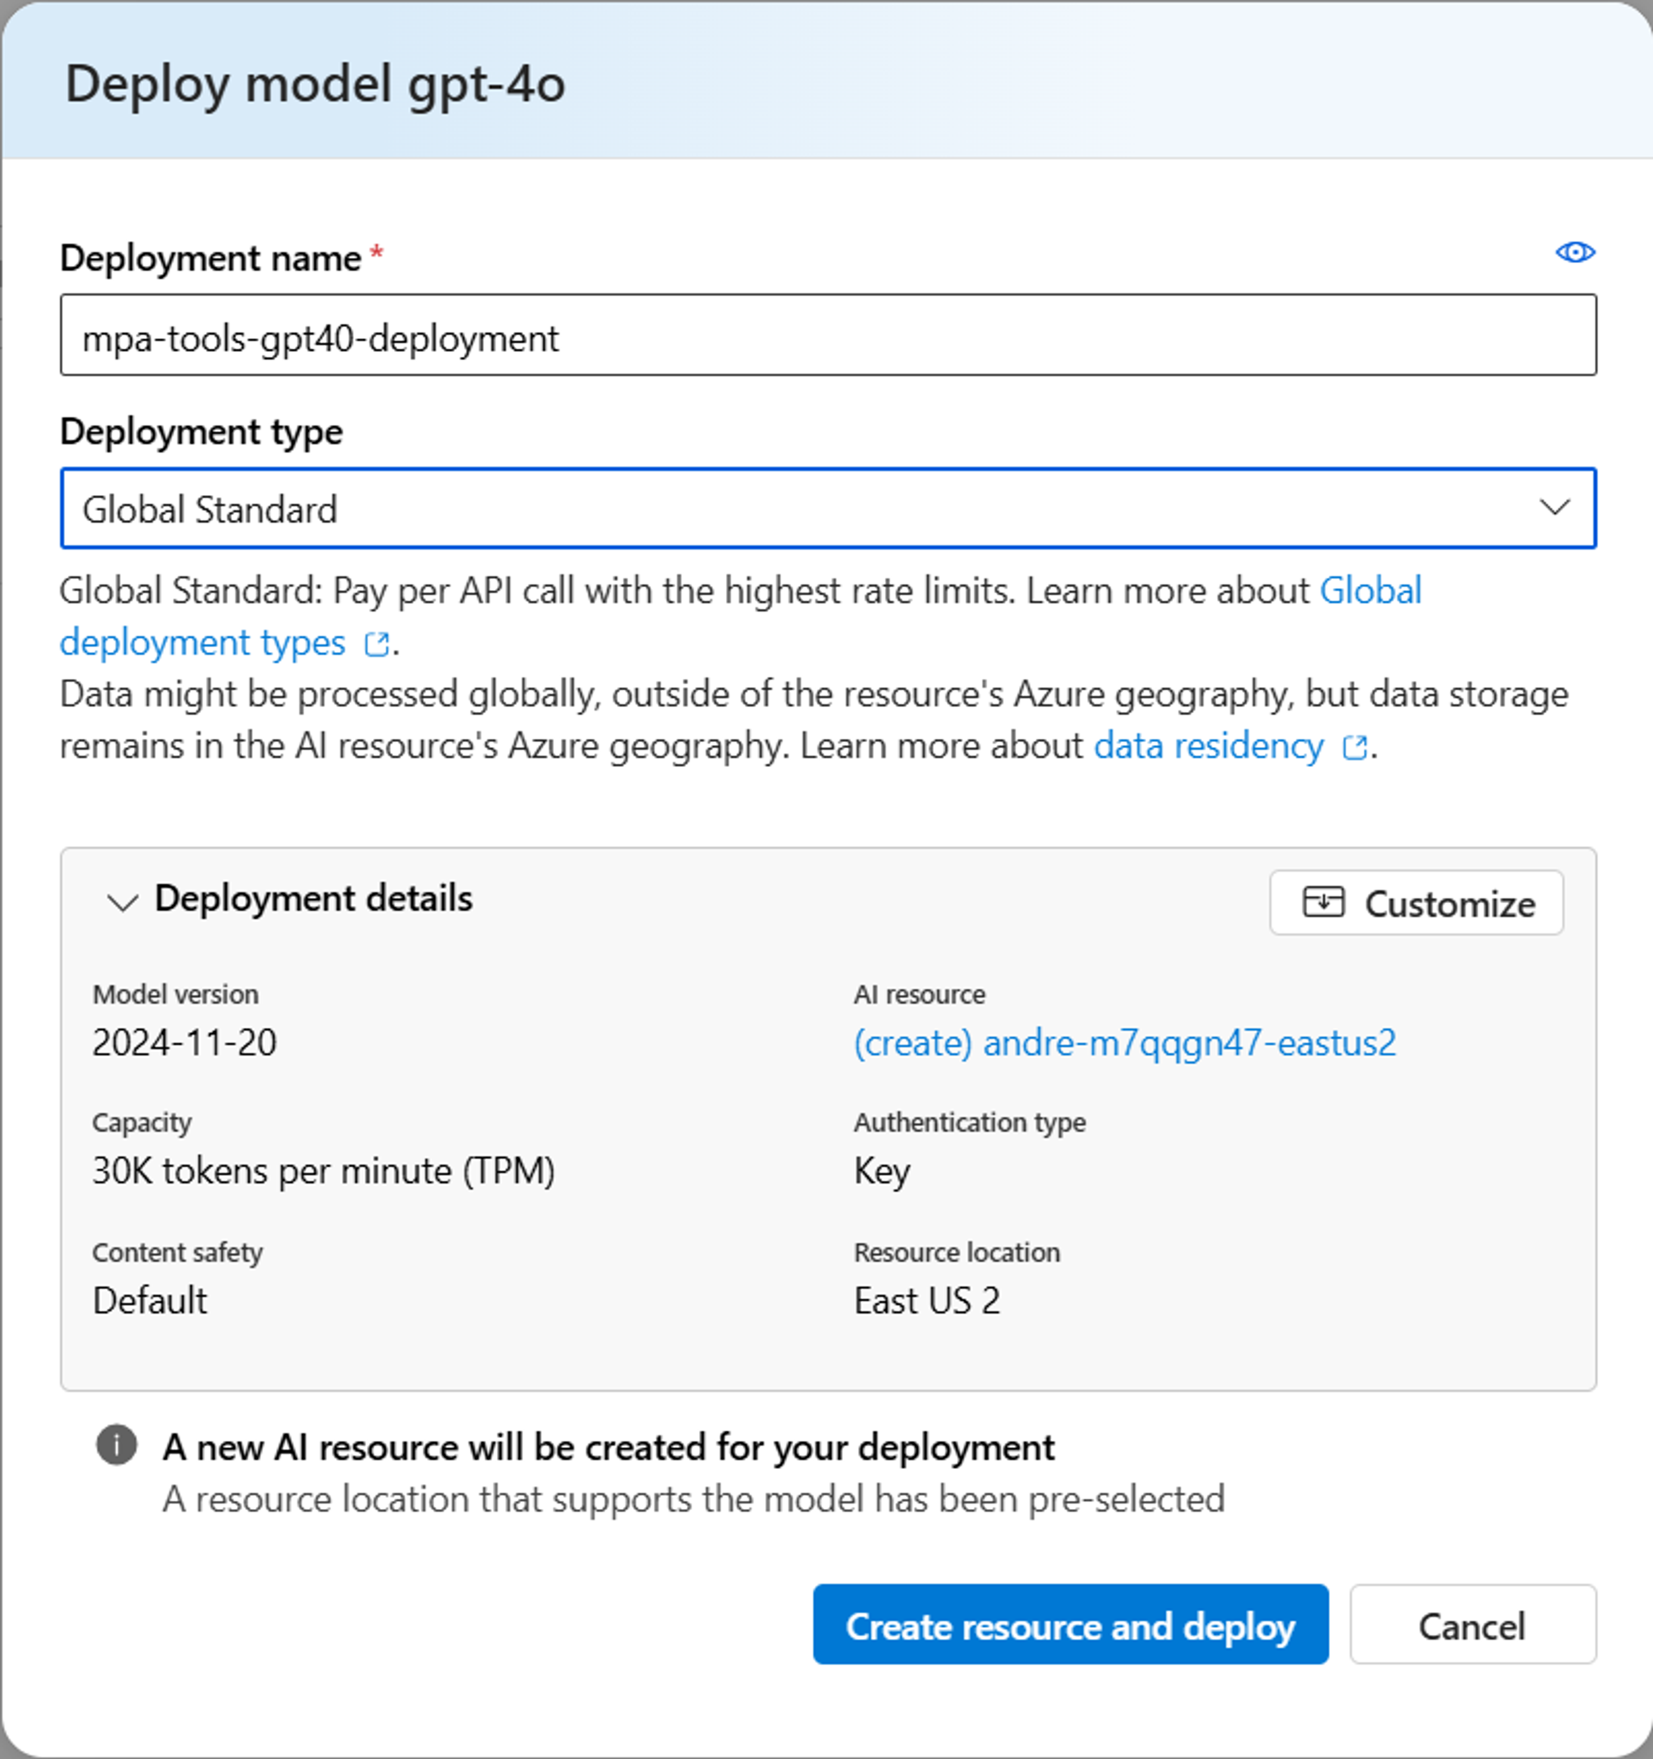Open the data residency link
This screenshot has width=1653, height=1759.
1208,746
